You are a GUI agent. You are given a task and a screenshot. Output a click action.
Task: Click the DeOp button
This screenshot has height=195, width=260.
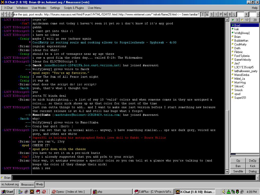pyautogui.click(x=253, y=160)
